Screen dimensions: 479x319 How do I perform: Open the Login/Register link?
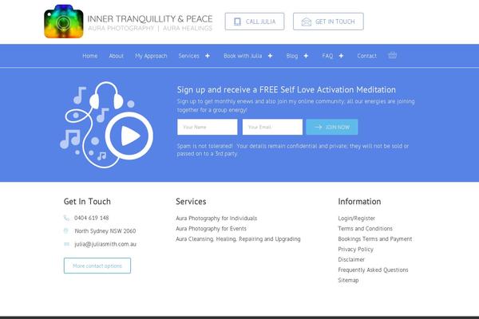[x=356, y=219]
